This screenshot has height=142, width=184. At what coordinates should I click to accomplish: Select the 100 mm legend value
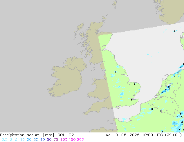[64, 140]
